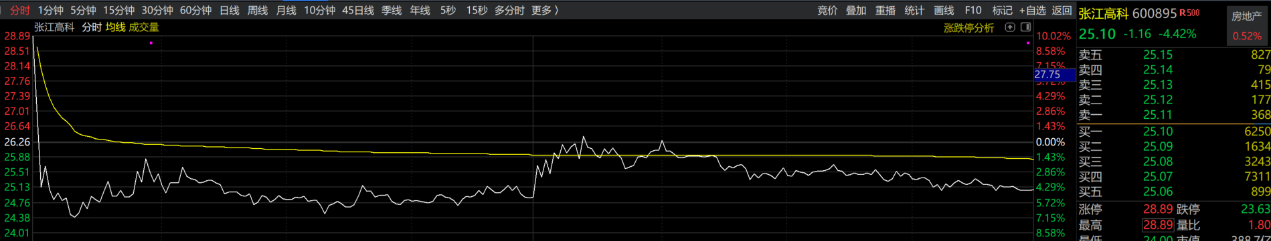Viewport: 1271px width, 241px height.
Task: Click the 买一 volume 6250
Action: (1257, 132)
